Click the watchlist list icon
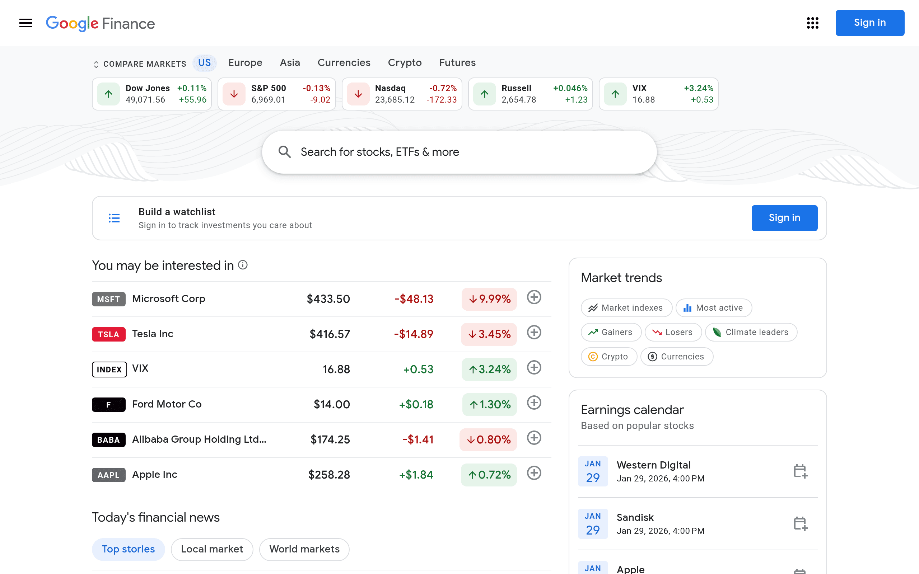 coord(114,218)
